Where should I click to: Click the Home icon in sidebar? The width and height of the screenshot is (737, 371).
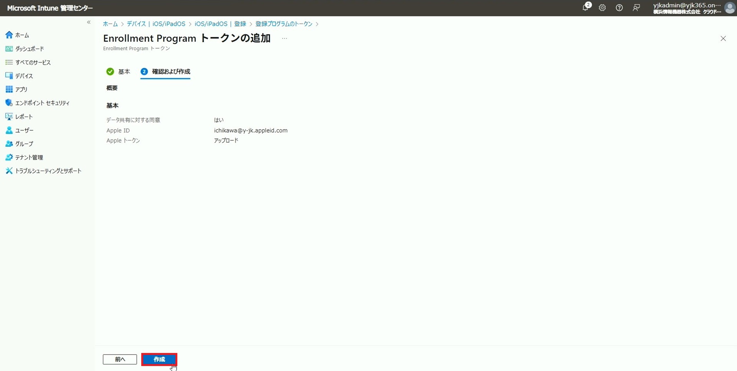[9, 35]
